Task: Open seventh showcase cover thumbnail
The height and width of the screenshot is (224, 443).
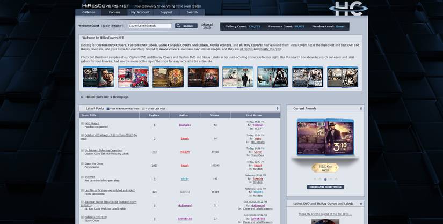Action: [x=308, y=77]
